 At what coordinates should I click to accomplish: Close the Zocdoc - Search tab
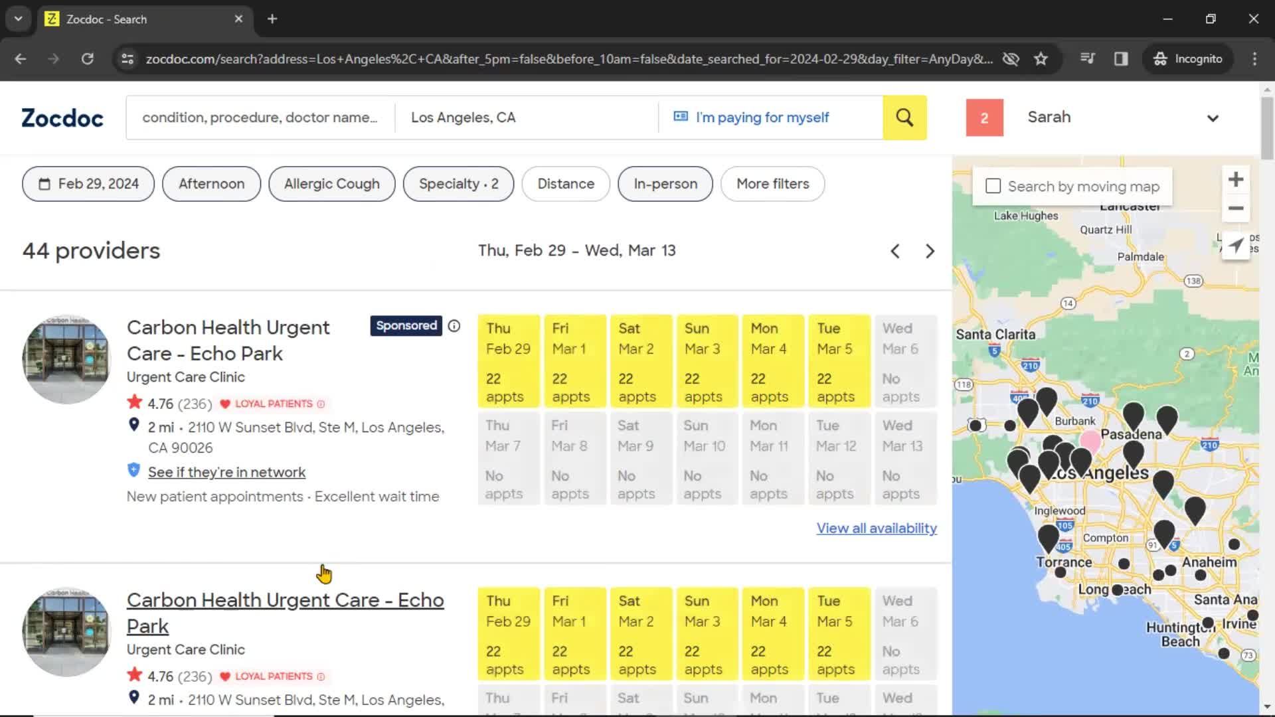pyautogui.click(x=238, y=19)
